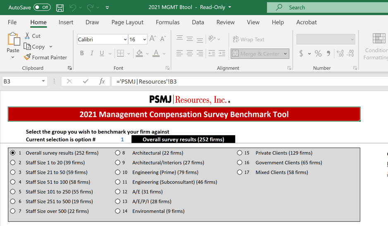The width and height of the screenshot is (388, 226).
Task: Open the Name Box dropdown arrow
Action: (43, 81)
